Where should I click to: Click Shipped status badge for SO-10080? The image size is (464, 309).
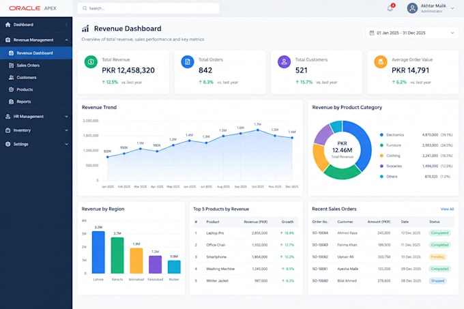click(x=437, y=280)
